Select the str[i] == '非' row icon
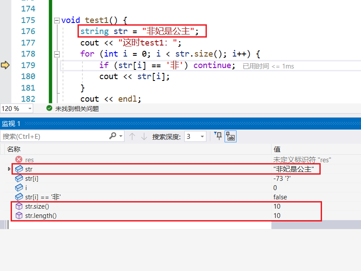The width and height of the screenshot is (361, 271). 19,197
